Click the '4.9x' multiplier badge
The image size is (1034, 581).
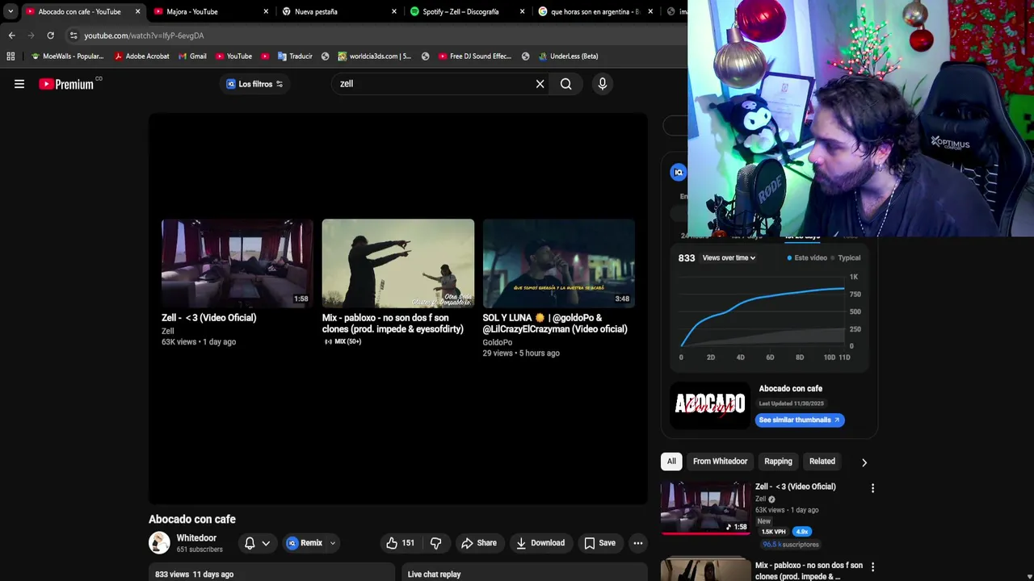(x=801, y=532)
